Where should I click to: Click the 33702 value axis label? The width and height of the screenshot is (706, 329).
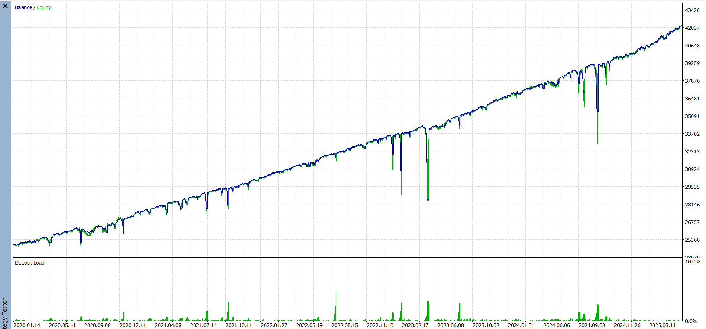point(692,134)
